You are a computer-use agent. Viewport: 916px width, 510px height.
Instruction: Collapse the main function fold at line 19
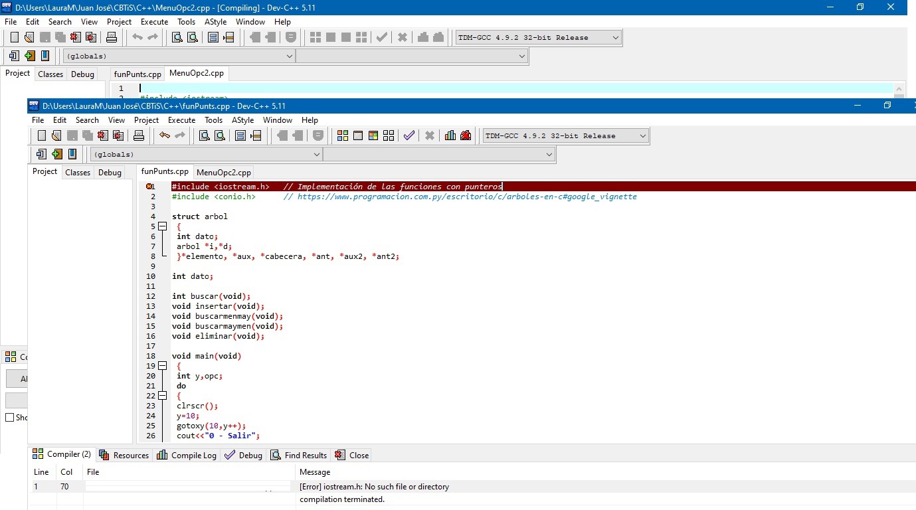(x=162, y=366)
